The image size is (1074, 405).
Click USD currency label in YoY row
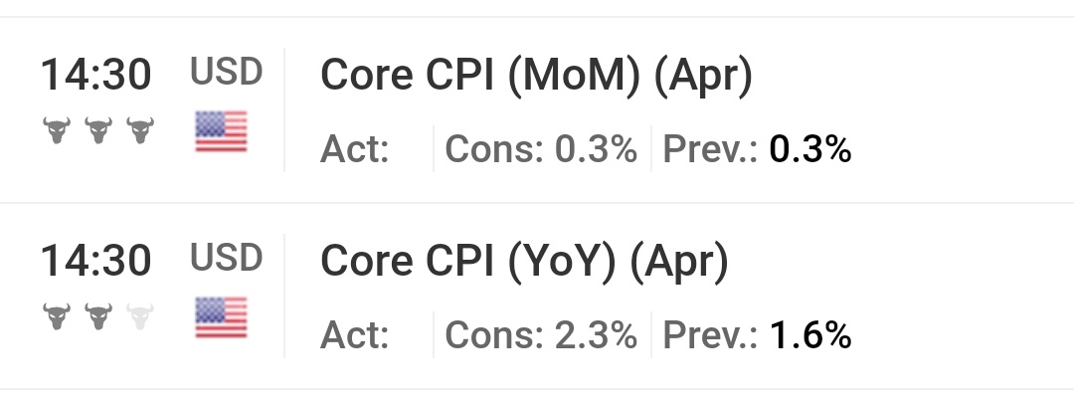pos(226,259)
